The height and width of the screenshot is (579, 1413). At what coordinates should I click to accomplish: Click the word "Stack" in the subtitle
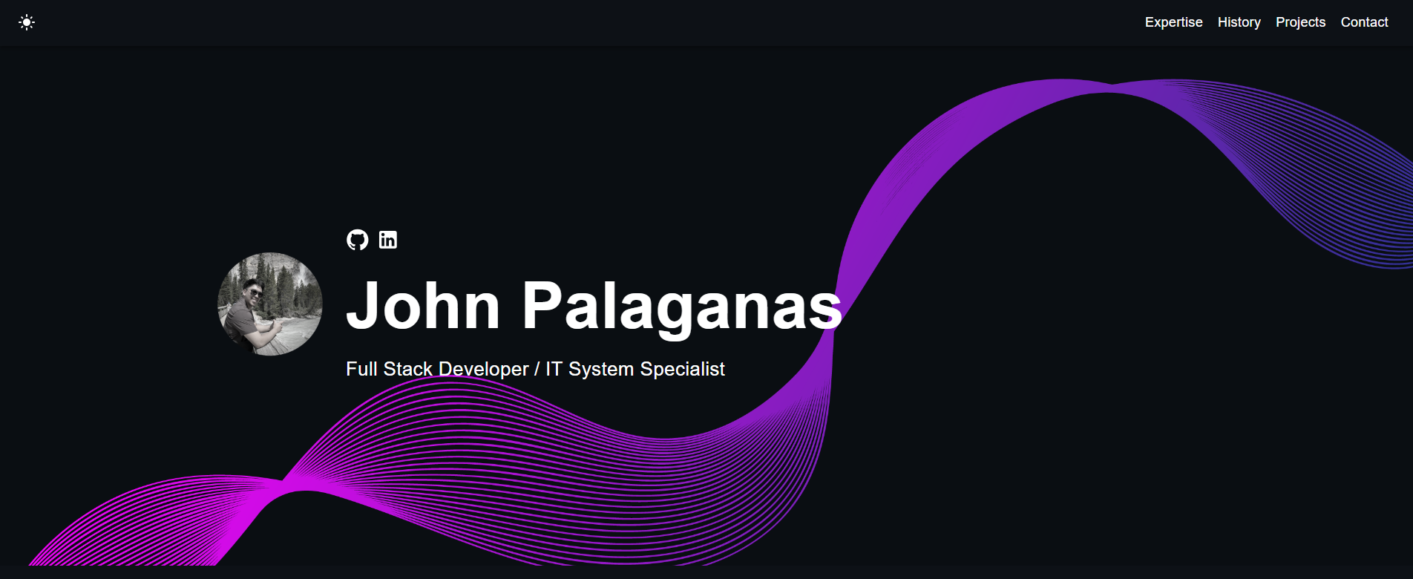408,369
